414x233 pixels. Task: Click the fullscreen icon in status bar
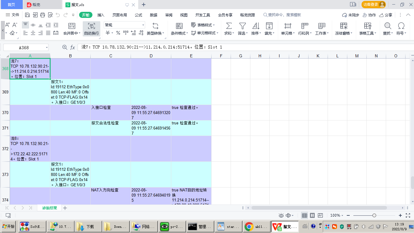[x=408, y=215]
